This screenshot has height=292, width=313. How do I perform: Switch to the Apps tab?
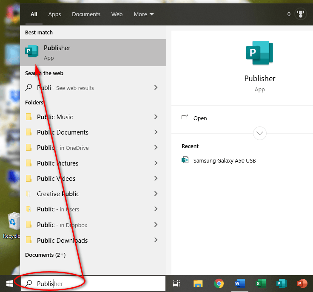[54, 14]
